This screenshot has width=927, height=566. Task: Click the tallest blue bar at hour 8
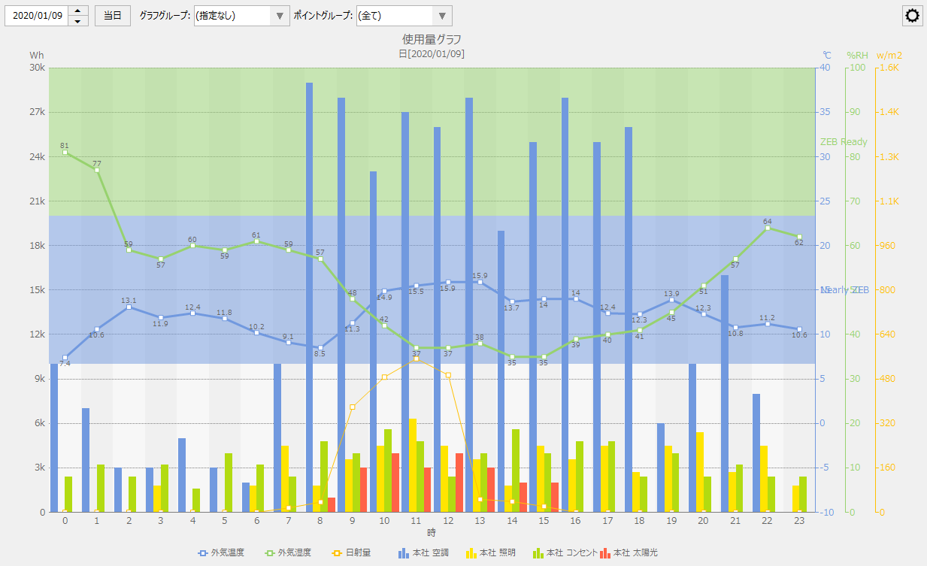309,301
